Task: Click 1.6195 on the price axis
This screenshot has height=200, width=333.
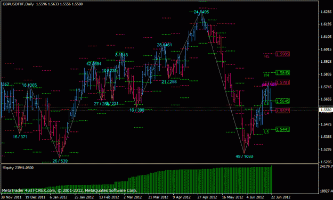Action: tap(326, 24)
